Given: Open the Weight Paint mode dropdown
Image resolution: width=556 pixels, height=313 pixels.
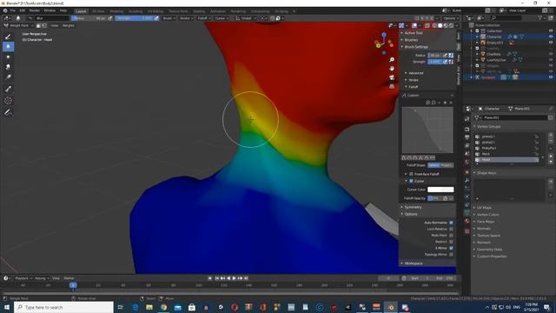Looking at the screenshot, I should pos(18,25).
